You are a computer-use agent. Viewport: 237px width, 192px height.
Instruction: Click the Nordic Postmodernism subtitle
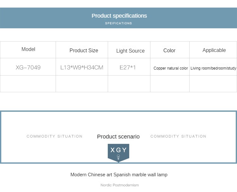(x=119, y=185)
